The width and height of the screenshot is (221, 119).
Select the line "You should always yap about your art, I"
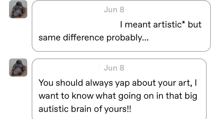(118, 83)
